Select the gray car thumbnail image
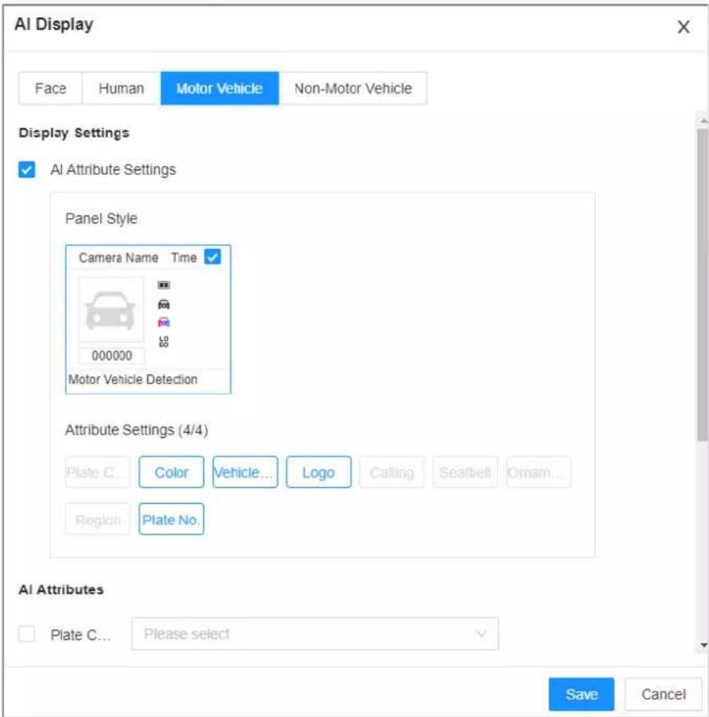The height and width of the screenshot is (717, 709). tap(111, 310)
